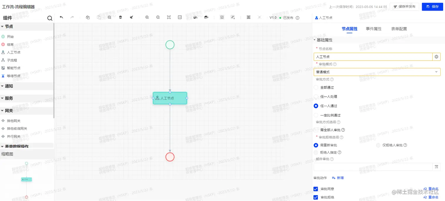Select the 排他网关 component
The width and height of the screenshot is (445, 201).
click(x=11, y=121)
